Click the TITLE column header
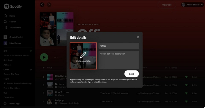 click(x=49, y=68)
